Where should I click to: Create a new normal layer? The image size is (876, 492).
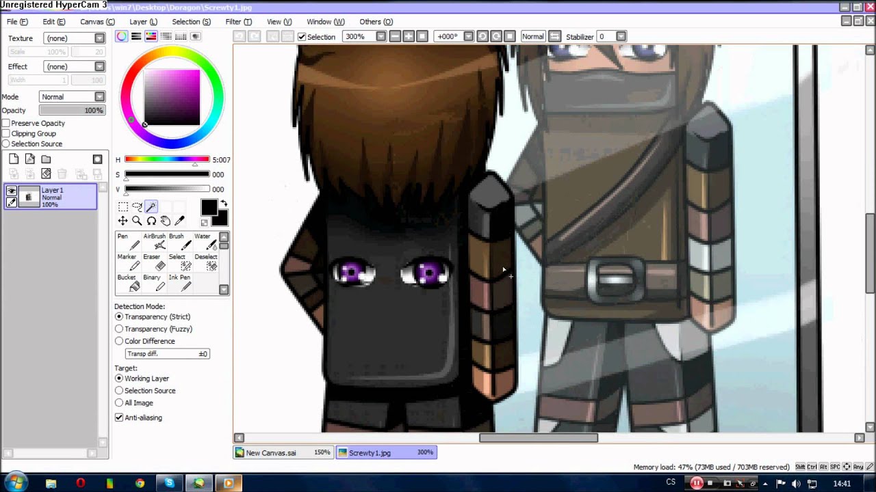14,159
